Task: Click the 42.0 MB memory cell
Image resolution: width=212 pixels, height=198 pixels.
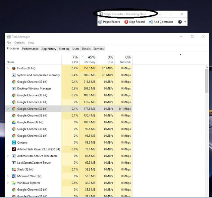Action: coord(88,183)
